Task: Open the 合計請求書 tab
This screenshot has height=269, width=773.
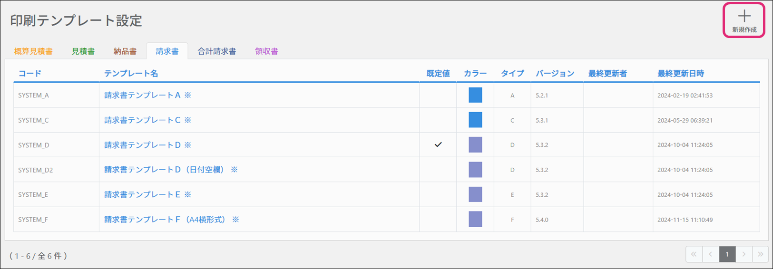Action: 217,51
